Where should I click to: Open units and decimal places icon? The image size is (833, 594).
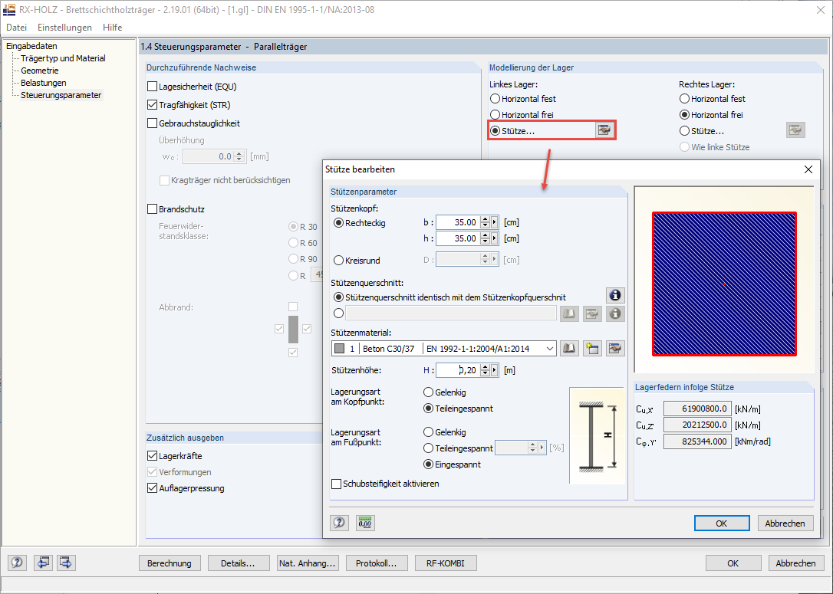coord(365,523)
